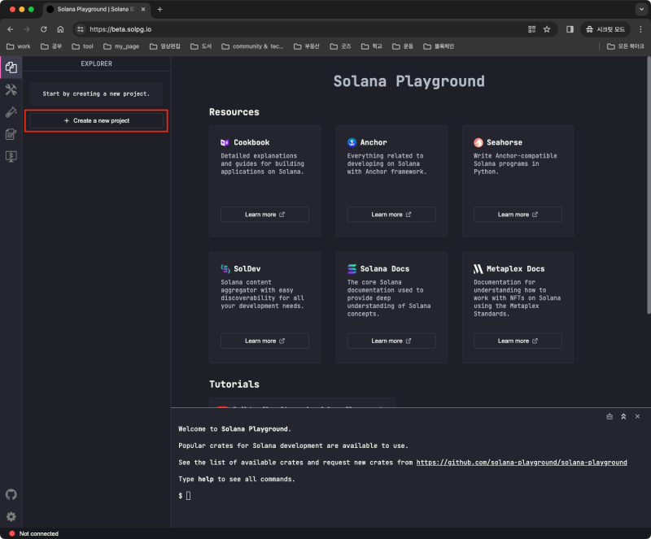Open the 모든 북마크 all bookmarks folder
The width and height of the screenshot is (651, 539).
[x=625, y=46]
